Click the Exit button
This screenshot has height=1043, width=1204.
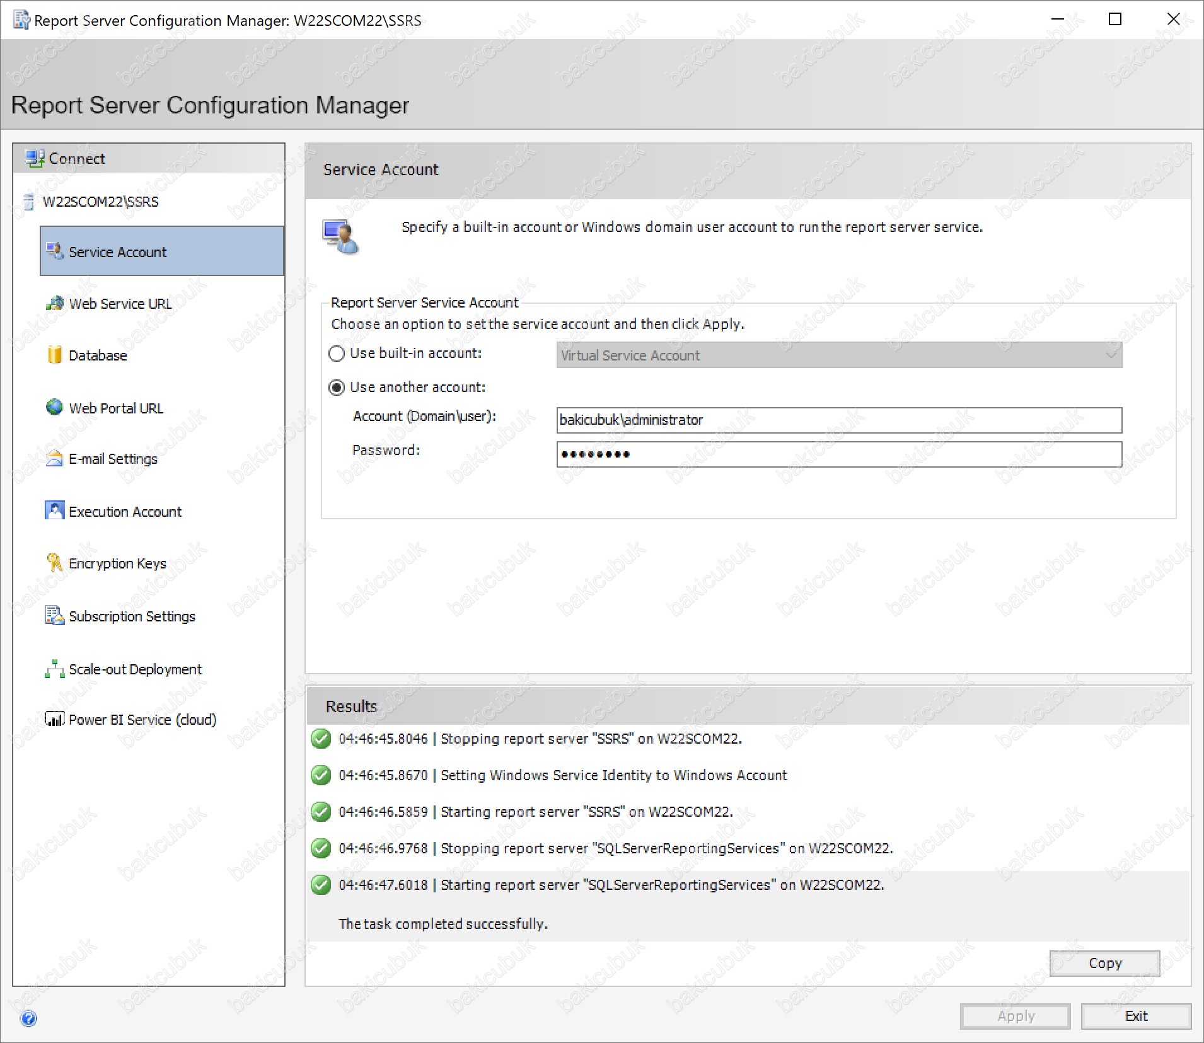click(x=1136, y=1016)
